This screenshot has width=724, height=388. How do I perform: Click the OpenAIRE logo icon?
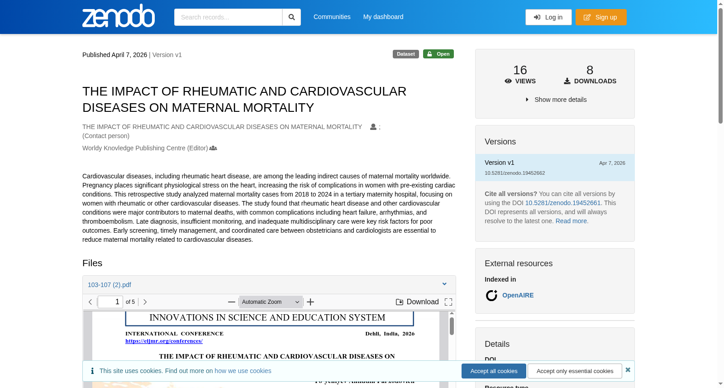(491, 295)
